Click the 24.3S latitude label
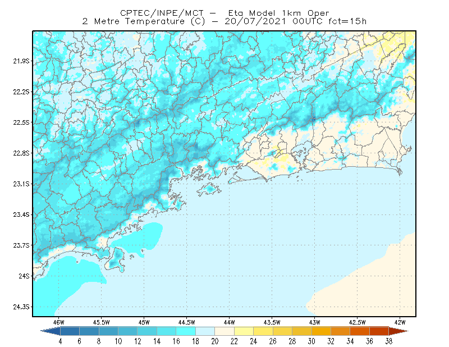 pyautogui.click(x=21, y=307)
